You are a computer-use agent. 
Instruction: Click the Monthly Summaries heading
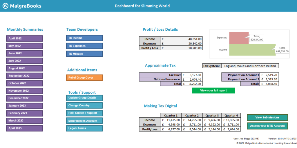point(25,29)
